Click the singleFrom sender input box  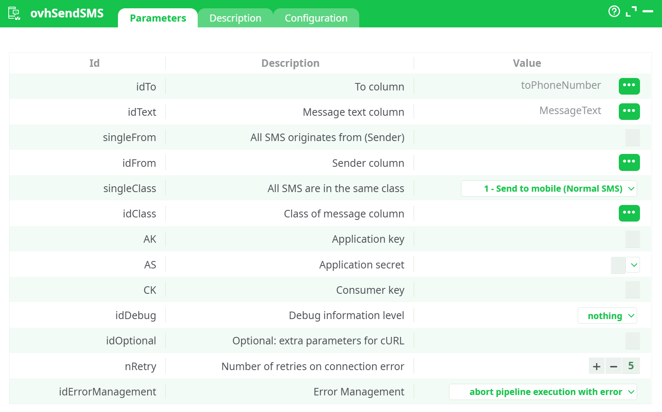tap(633, 137)
